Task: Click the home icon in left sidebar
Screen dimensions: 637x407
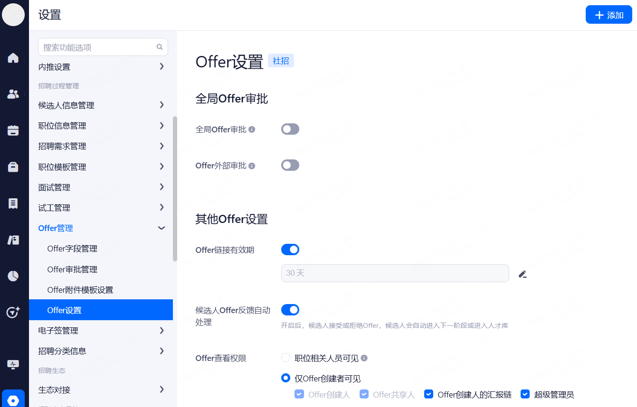Action: (13, 58)
